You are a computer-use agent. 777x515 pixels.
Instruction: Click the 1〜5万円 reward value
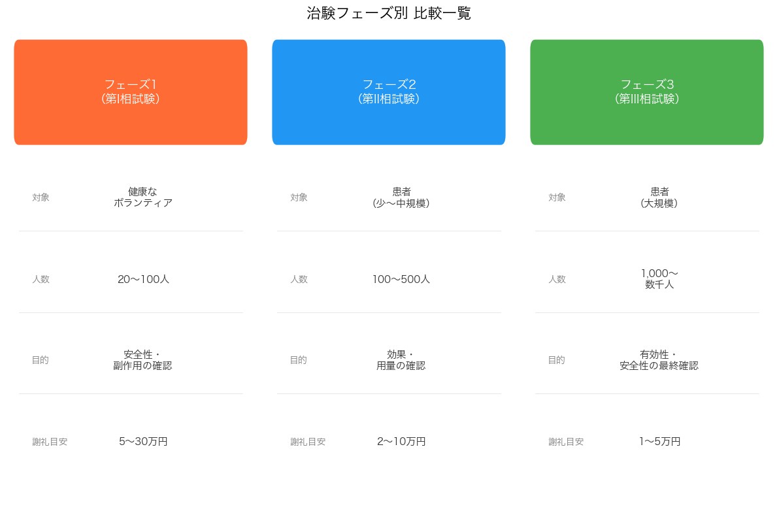pos(659,442)
